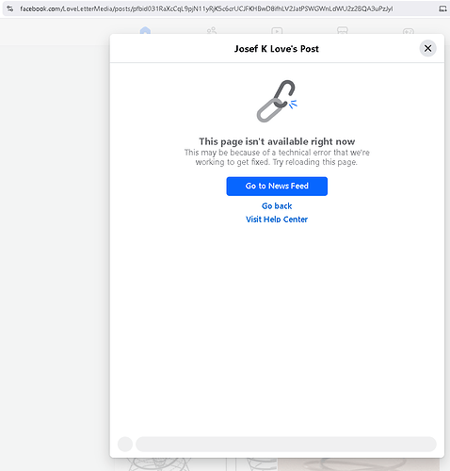Click the page isn't available heading
The width and height of the screenshot is (450, 471).
[x=277, y=141]
